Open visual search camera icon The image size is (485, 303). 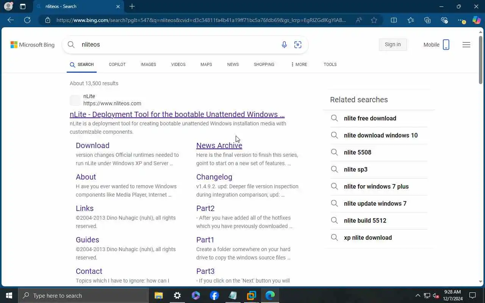[x=298, y=45]
